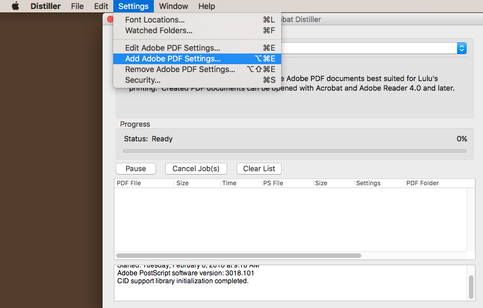483x308 pixels.
Task: Click the Cancel Job(s) button
Action: 196,168
